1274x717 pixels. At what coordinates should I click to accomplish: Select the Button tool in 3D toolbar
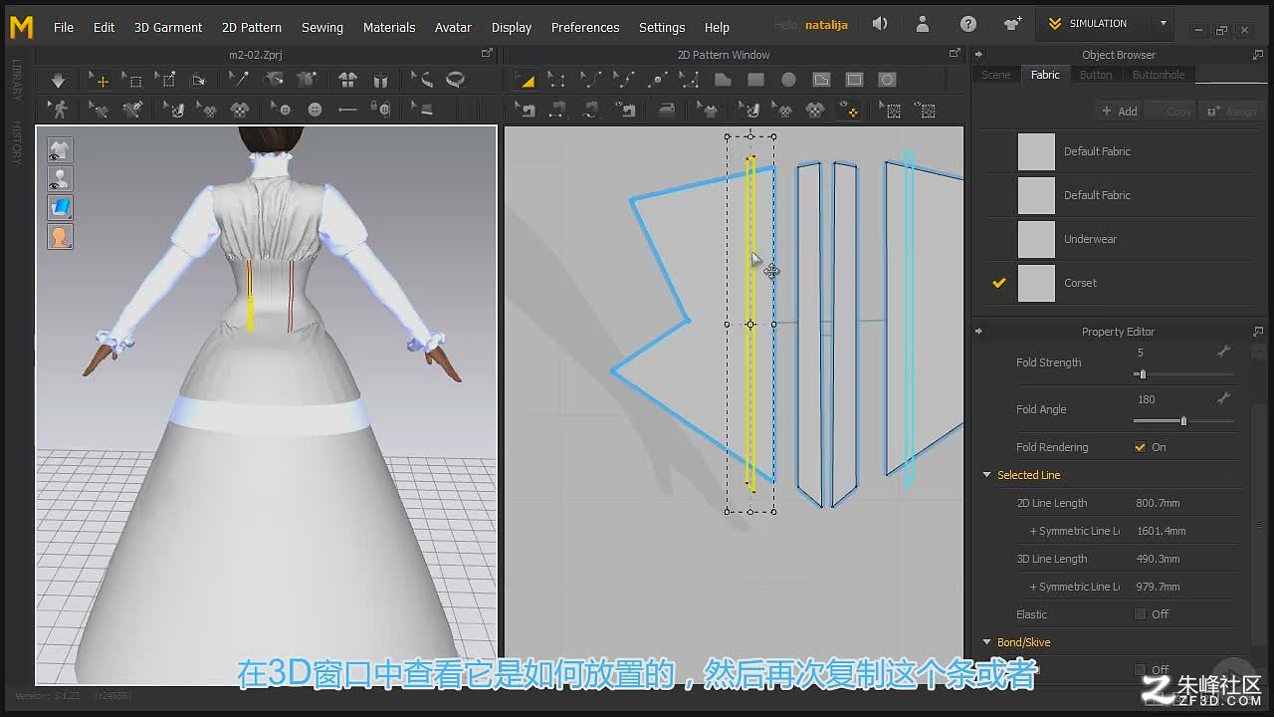(283, 110)
